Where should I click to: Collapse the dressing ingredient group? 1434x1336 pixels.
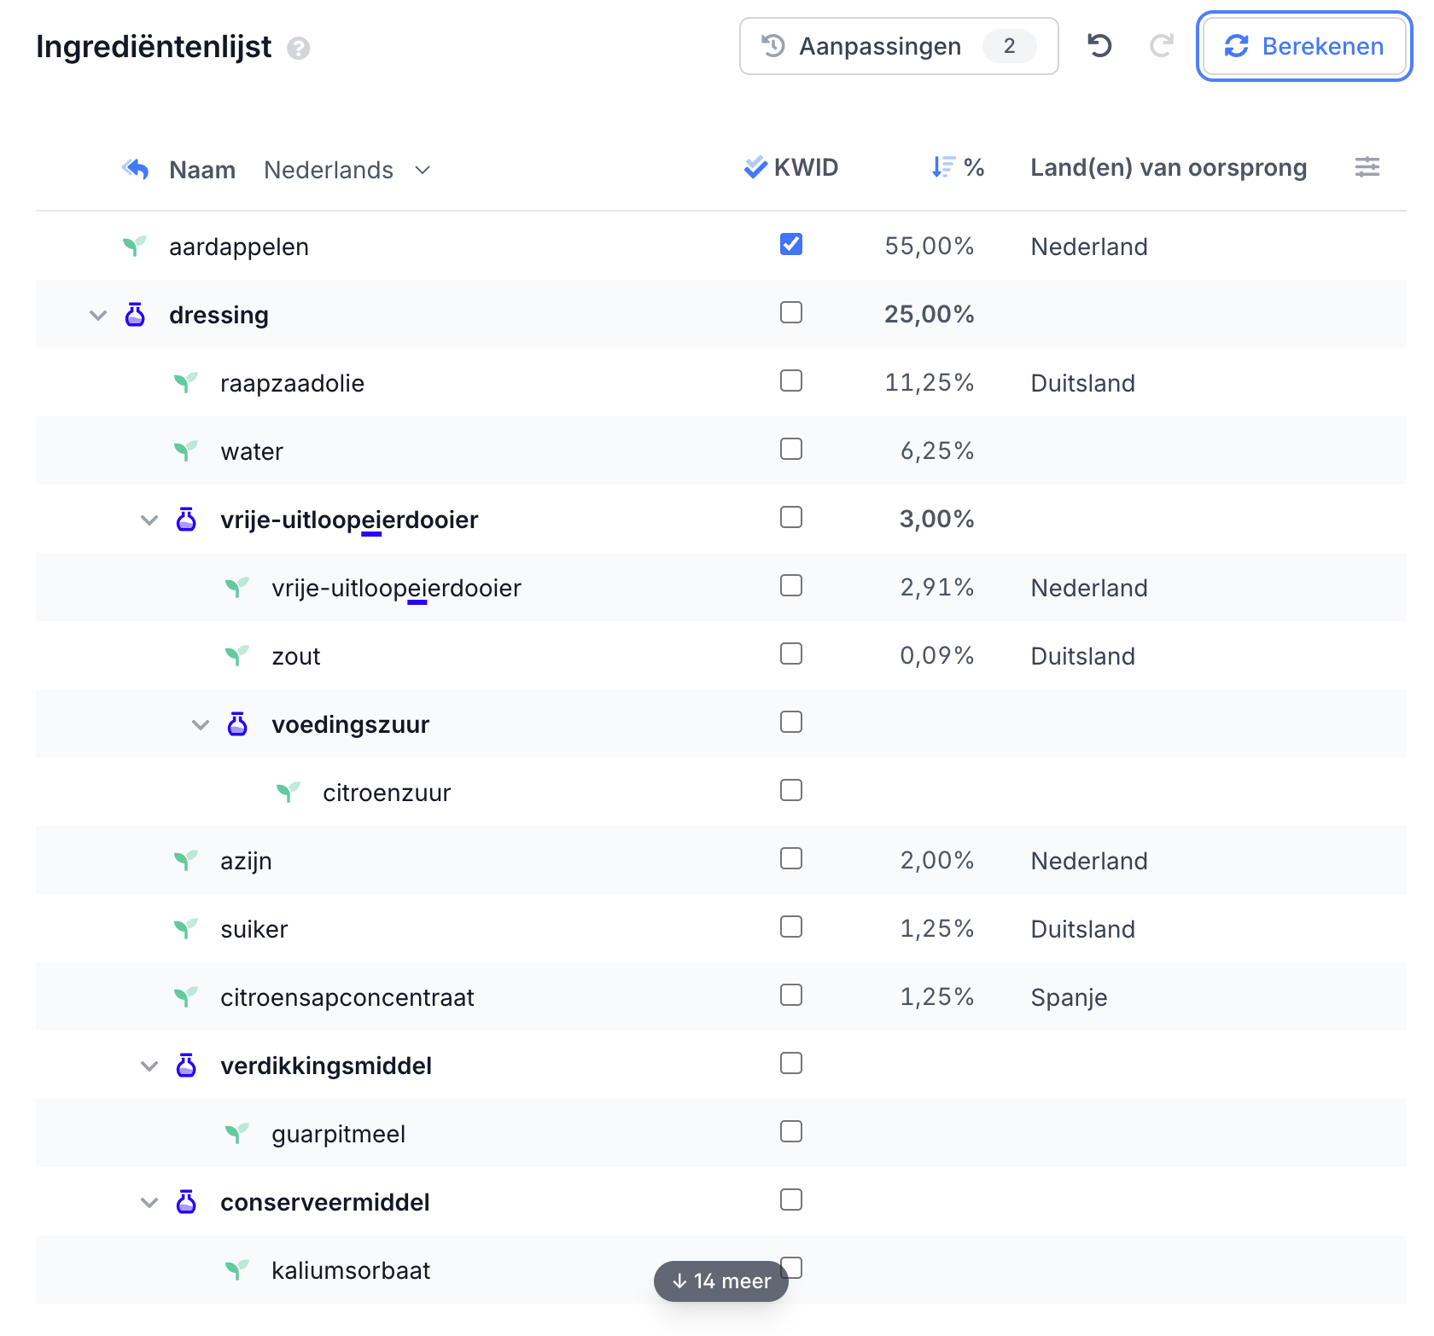pyautogui.click(x=98, y=316)
